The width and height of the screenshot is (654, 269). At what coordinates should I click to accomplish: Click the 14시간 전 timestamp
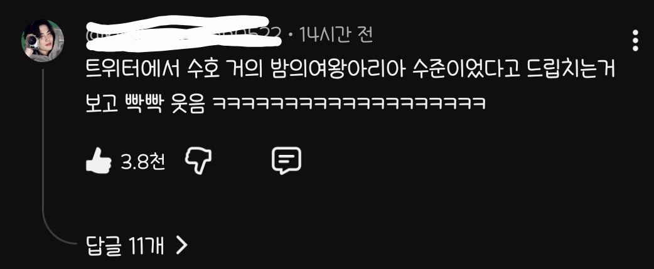[x=336, y=34]
